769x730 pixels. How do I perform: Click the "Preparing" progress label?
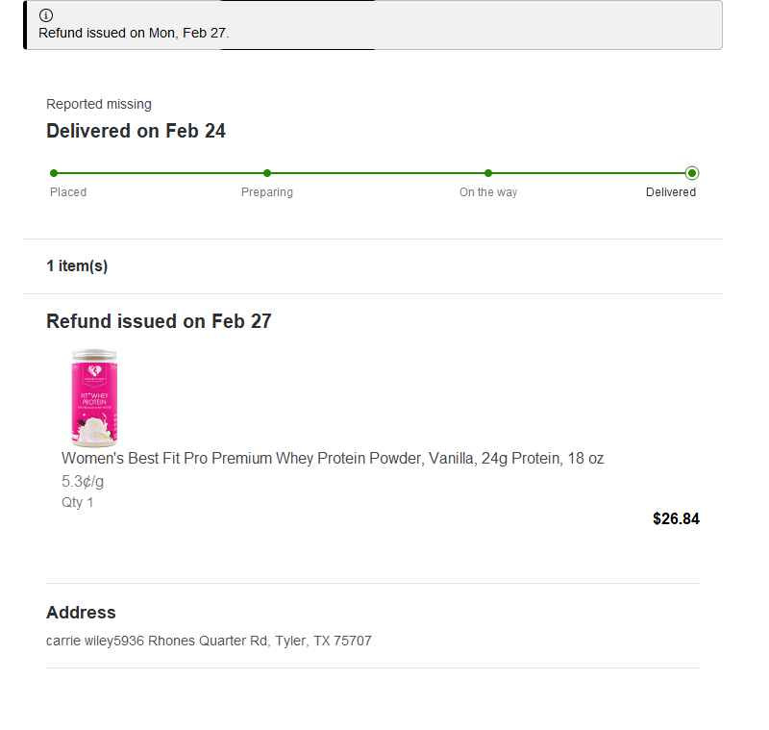267,192
